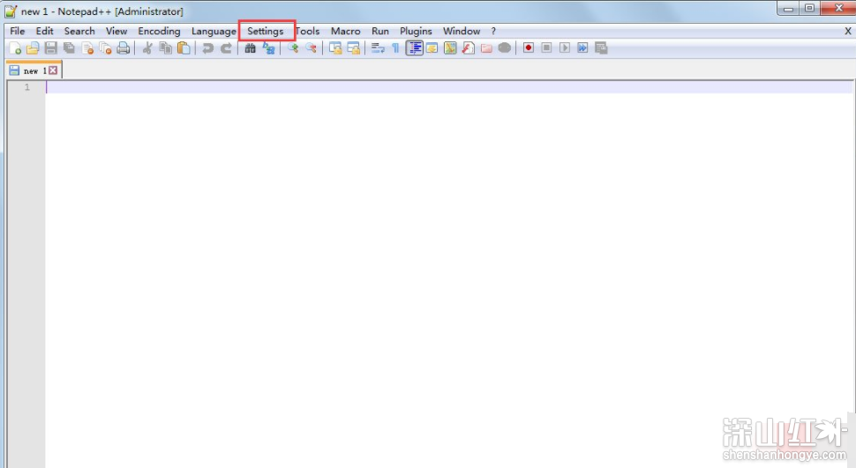
Task: Zoom in using the toolbar icon
Action: [293, 48]
